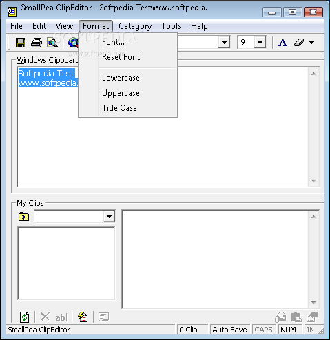Select Reset Font menu entry
The image size is (330, 340).
point(128,57)
